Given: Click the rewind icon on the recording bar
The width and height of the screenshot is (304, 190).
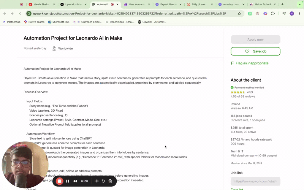Looking at the screenshot, I should tap(75, 181).
